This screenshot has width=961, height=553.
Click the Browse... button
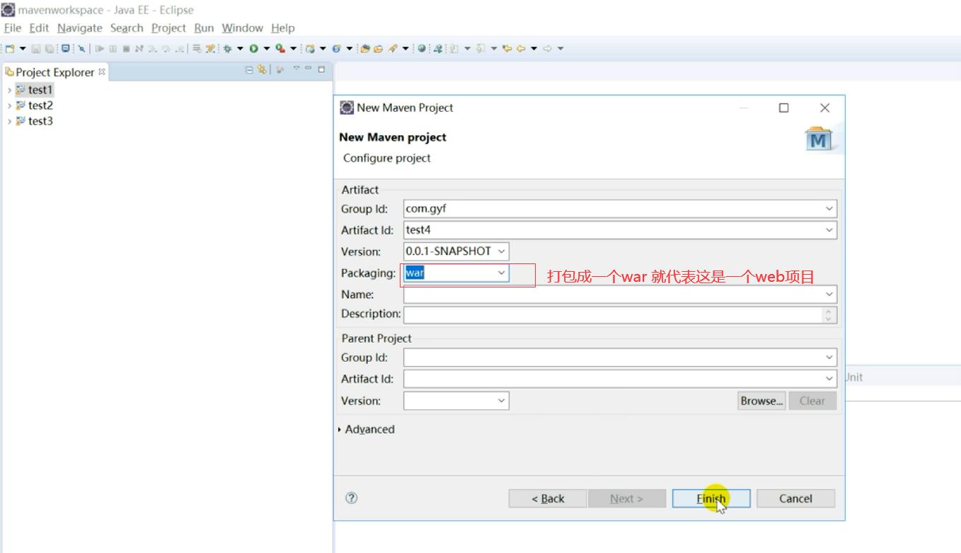tap(761, 401)
